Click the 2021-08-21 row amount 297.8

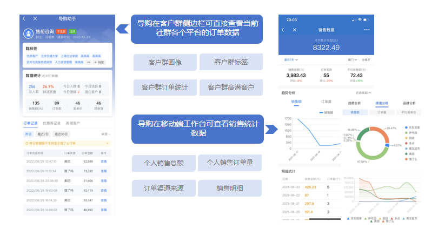(x=309, y=204)
